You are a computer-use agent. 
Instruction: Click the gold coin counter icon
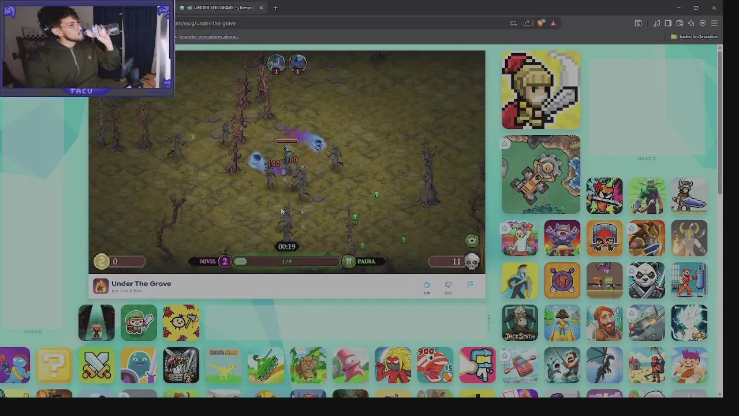101,262
